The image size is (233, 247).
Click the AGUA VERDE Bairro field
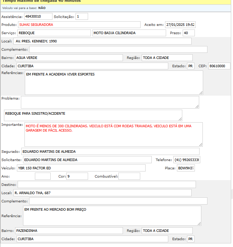pos(69,58)
